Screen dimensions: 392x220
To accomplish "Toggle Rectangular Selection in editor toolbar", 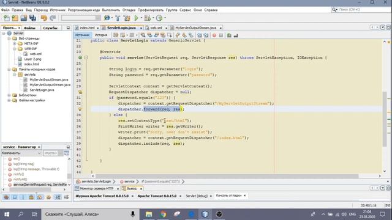I will 170,35.
